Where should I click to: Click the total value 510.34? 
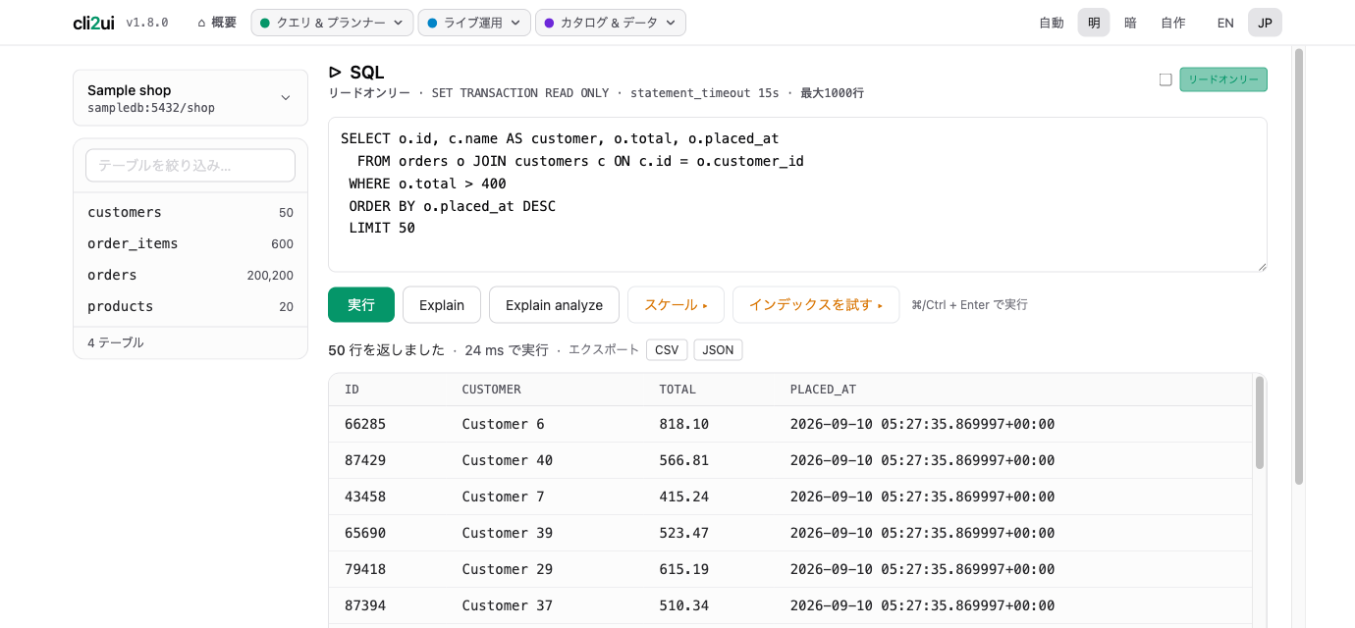pos(683,605)
